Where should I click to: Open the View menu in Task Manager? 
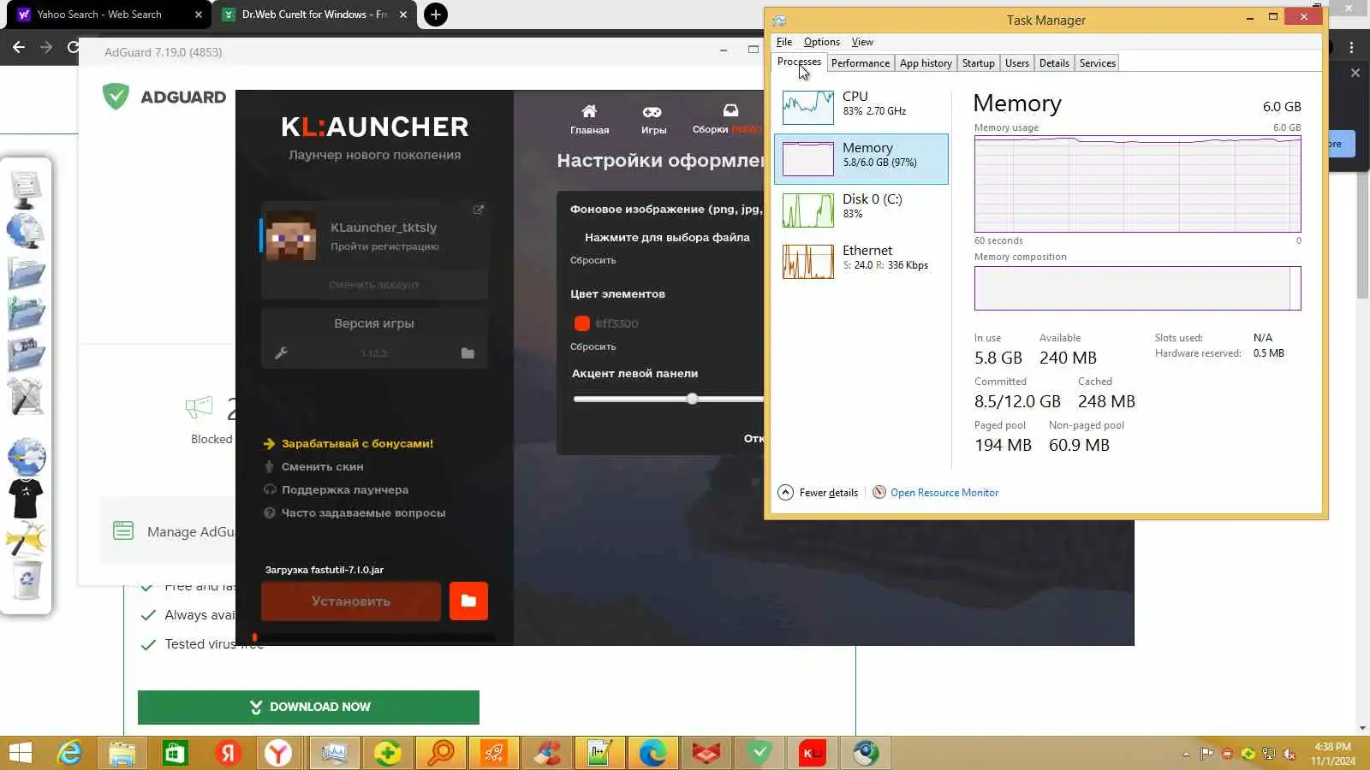pyautogui.click(x=862, y=42)
